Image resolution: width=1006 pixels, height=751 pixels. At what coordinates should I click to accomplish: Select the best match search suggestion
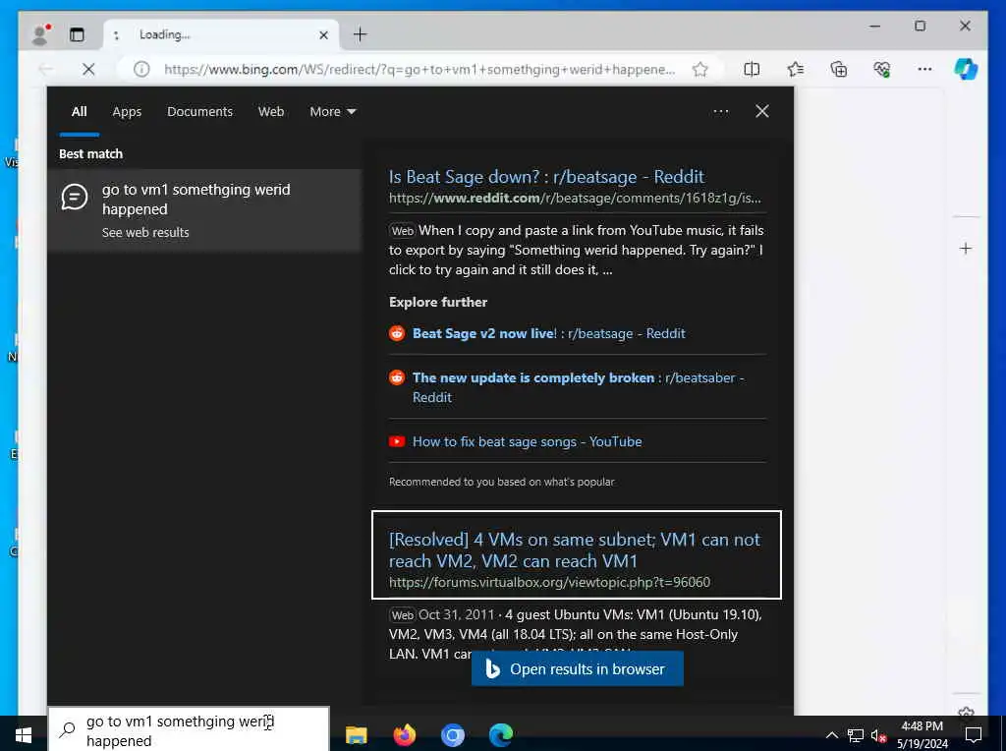[204, 210]
